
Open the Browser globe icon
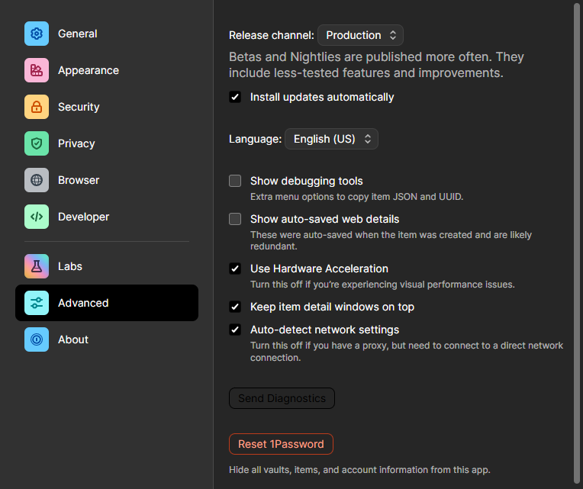(x=37, y=180)
